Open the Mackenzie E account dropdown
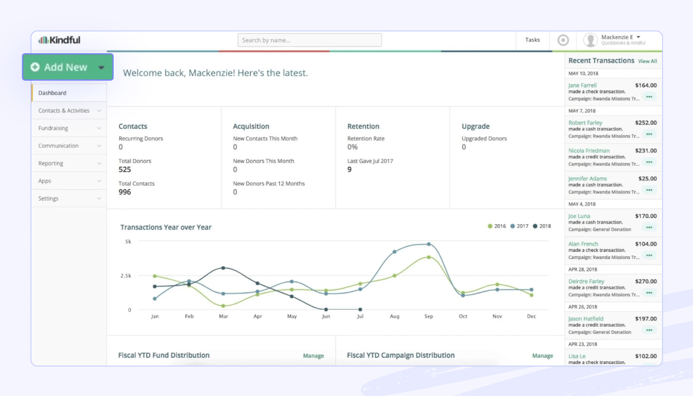The height and width of the screenshot is (396, 693). pos(639,37)
